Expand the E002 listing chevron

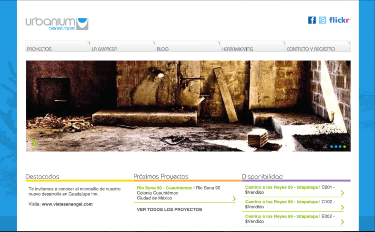coord(342,222)
